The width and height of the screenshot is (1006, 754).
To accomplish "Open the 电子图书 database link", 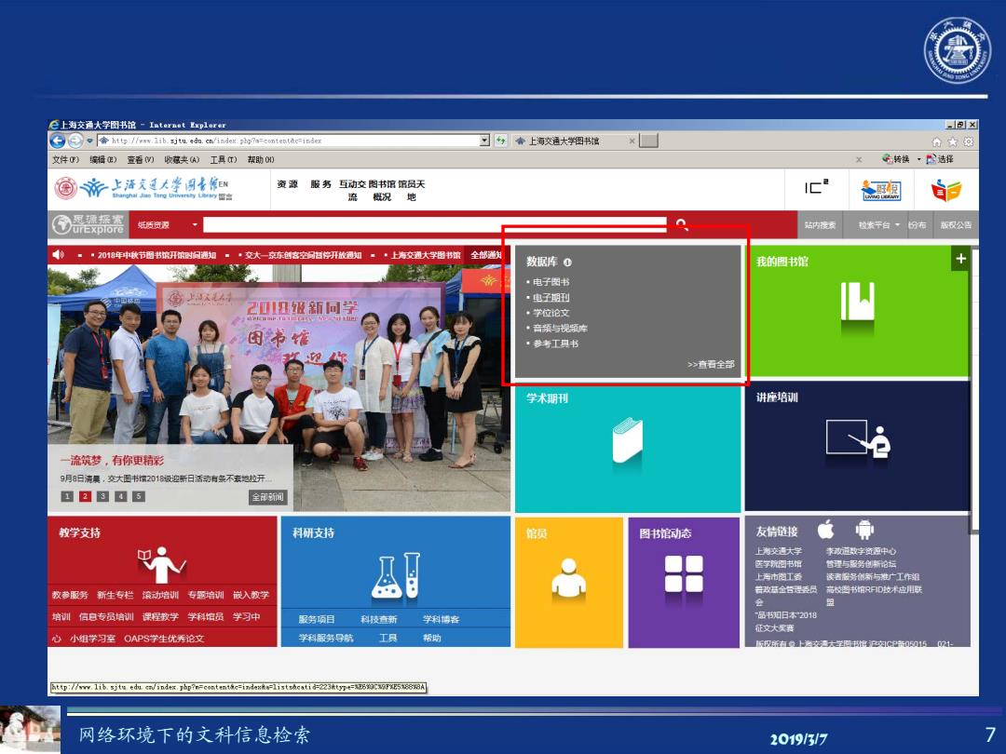I will tap(551, 282).
